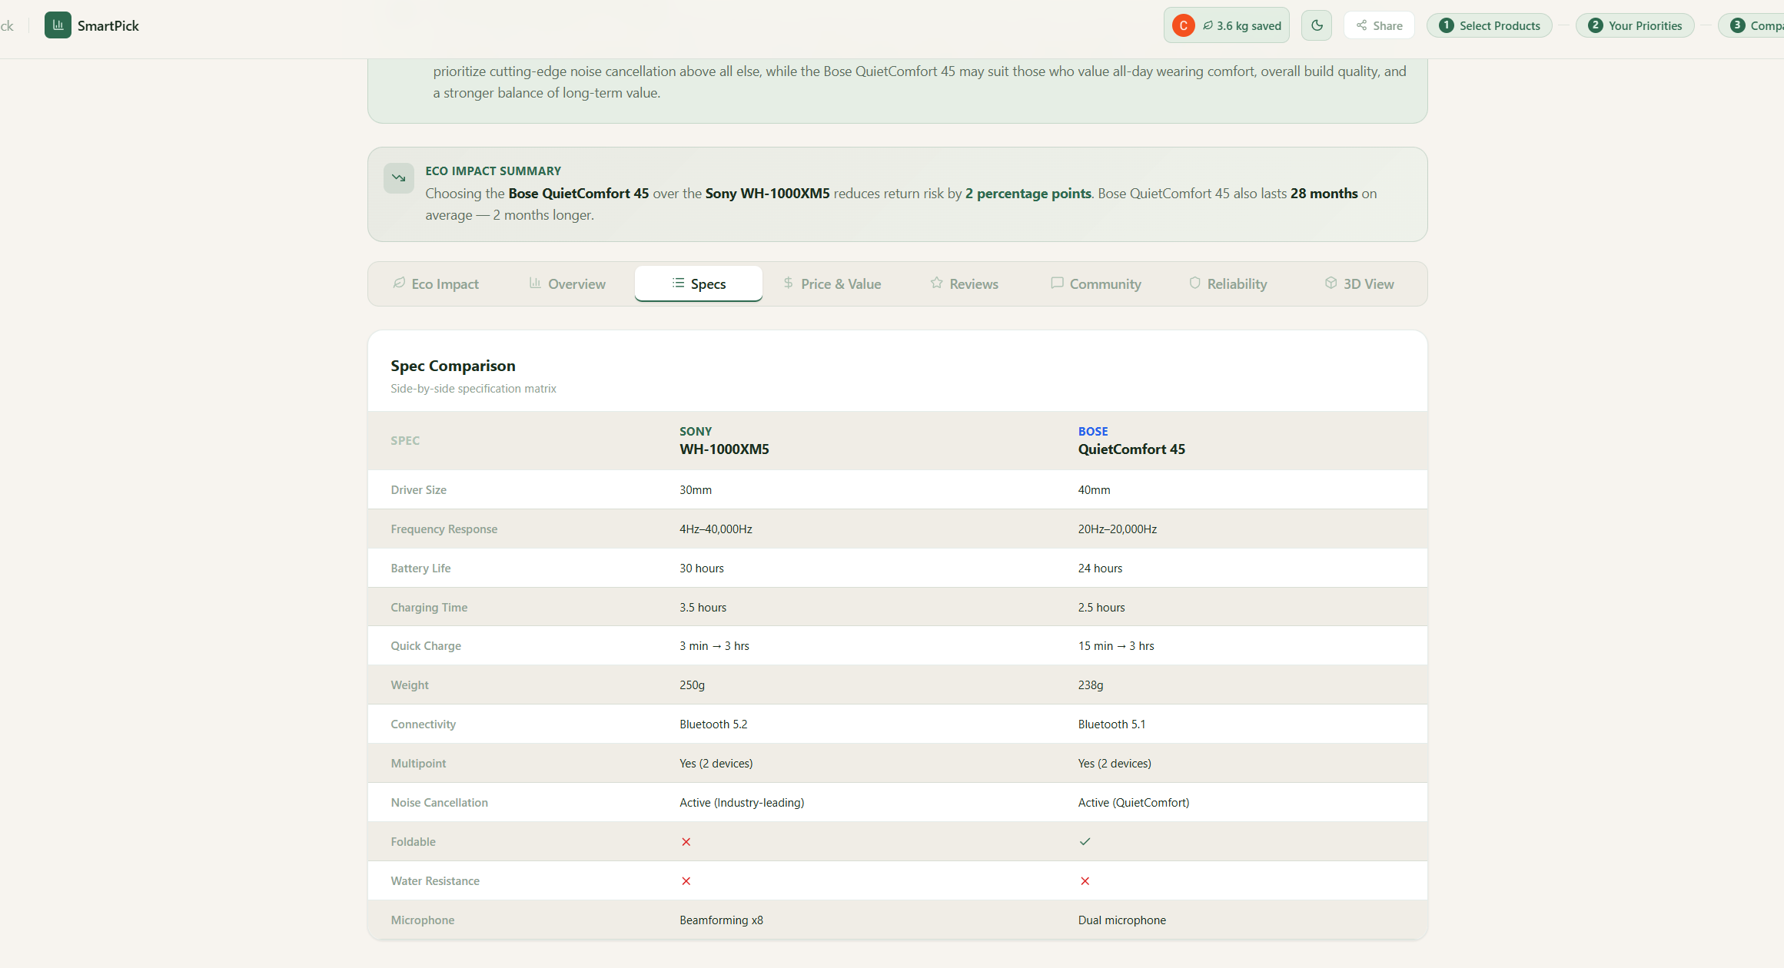Go to the Select Products step
The width and height of the screenshot is (1784, 968).
pyautogui.click(x=1489, y=25)
